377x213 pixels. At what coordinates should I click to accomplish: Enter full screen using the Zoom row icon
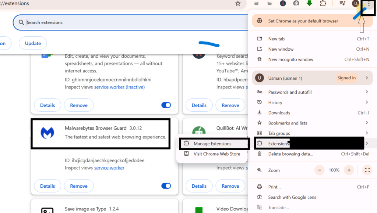(x=367, y=170)
